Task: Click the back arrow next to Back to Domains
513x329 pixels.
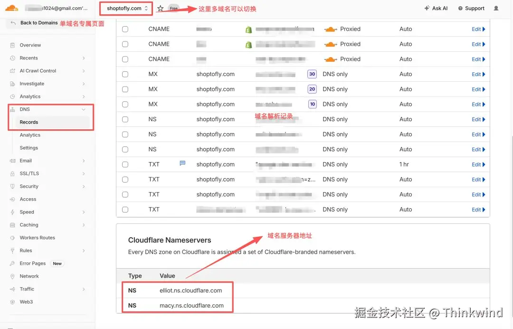Action: pyautogui.click(x=13, y=23)
